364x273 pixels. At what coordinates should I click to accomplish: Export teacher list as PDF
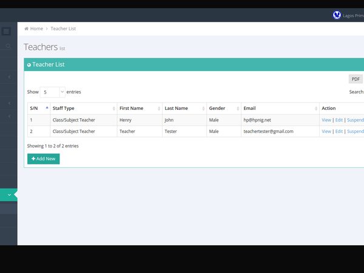coord(356,79)
